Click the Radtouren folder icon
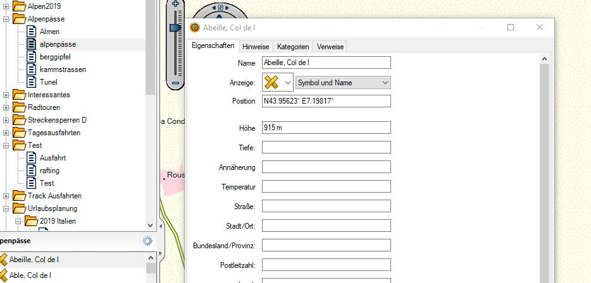 (x=20, y=107)
